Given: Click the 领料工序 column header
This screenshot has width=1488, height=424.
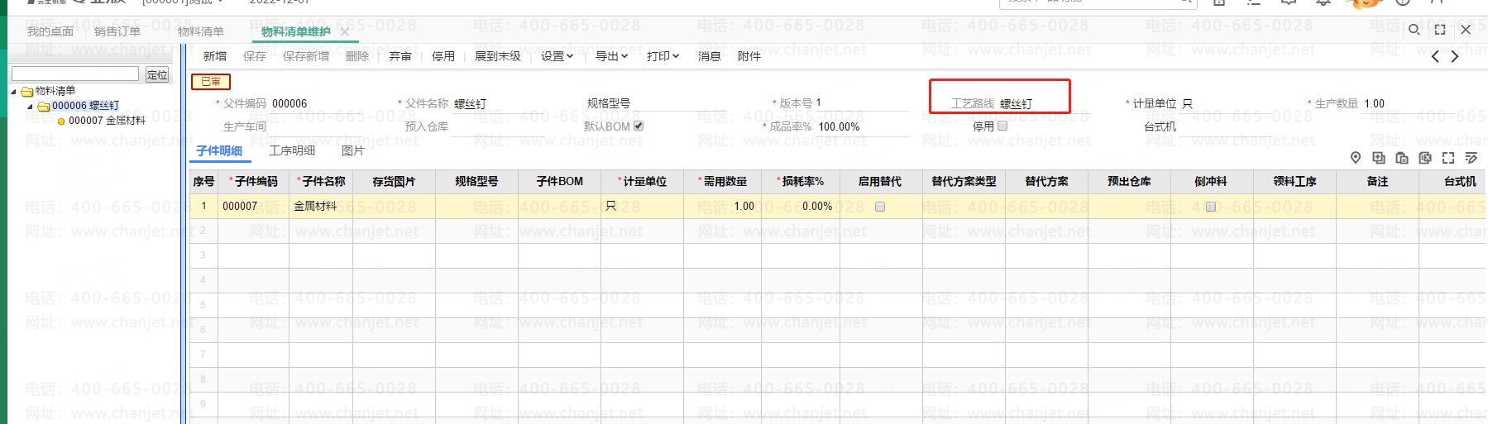Looking at the screenshot, I should pos(1294,182).
